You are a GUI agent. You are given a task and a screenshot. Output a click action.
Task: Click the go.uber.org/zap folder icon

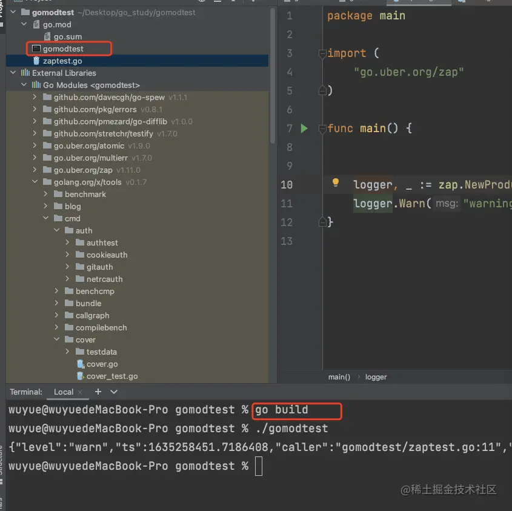tap(47, 170)
